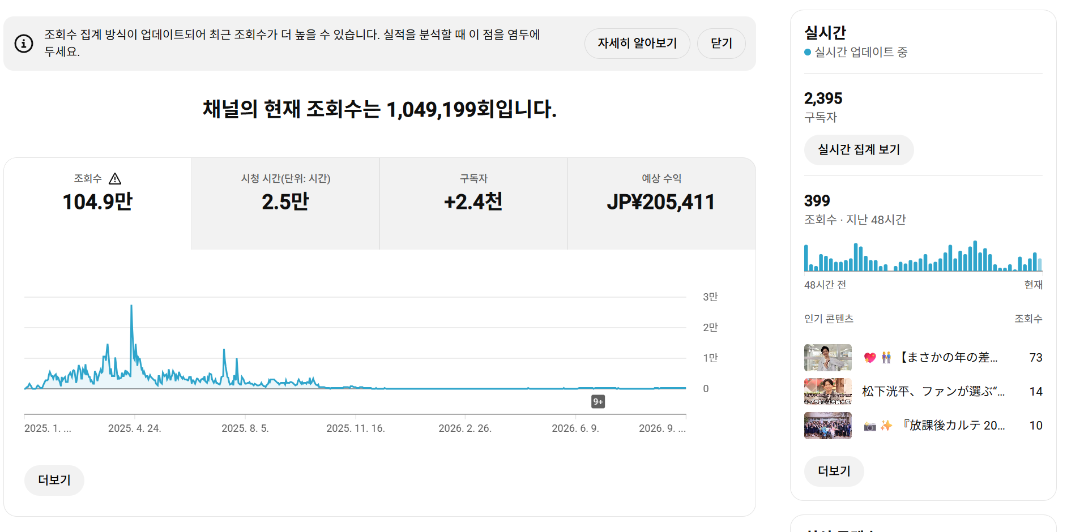This screenshot has width=1067, height=532.
Task: Click the 9+ marker on the chart timeline
Action: click(x=598, y=402)
